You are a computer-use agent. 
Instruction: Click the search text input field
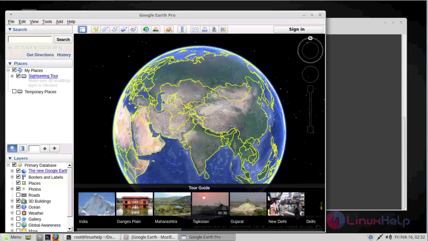30,39
